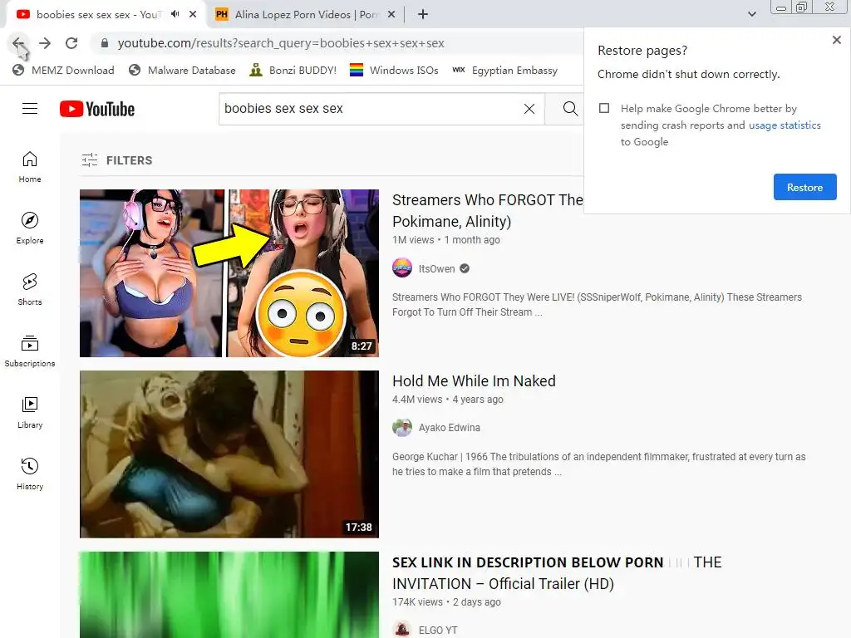Open the green blurred video thumbnail
The image size is (851, 638).
tap(229, 595)
